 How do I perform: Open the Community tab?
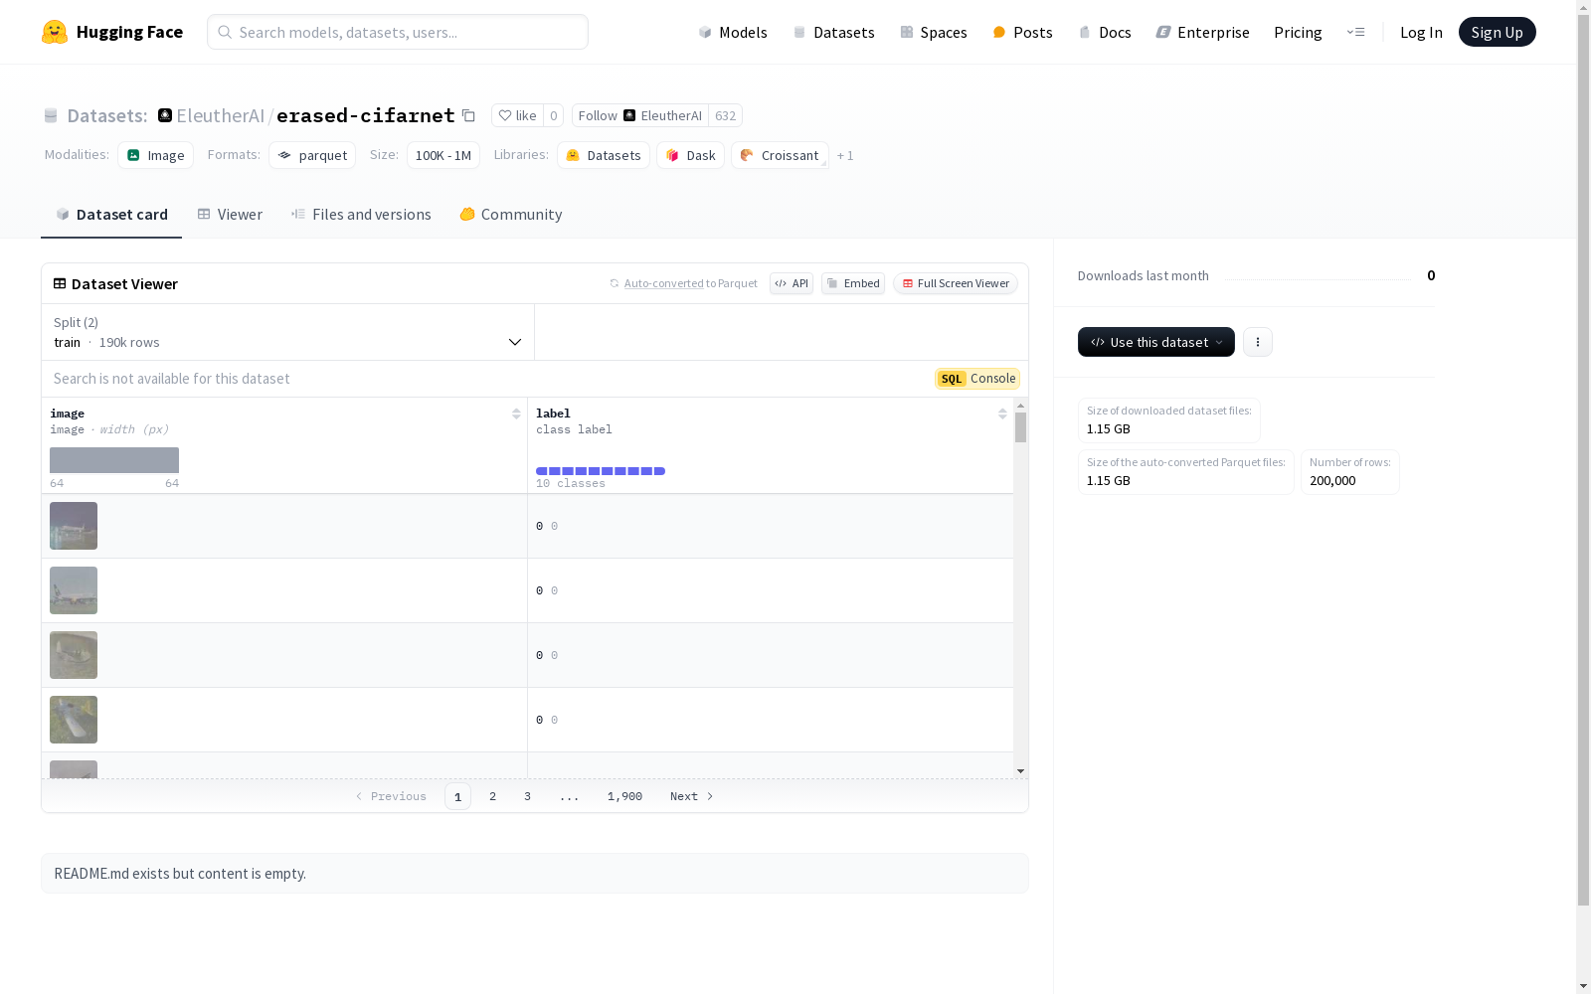(511, 215)
